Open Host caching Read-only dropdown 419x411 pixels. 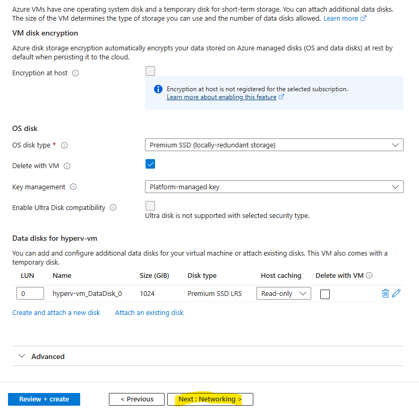pyautogui.click(x=284, y=293)
